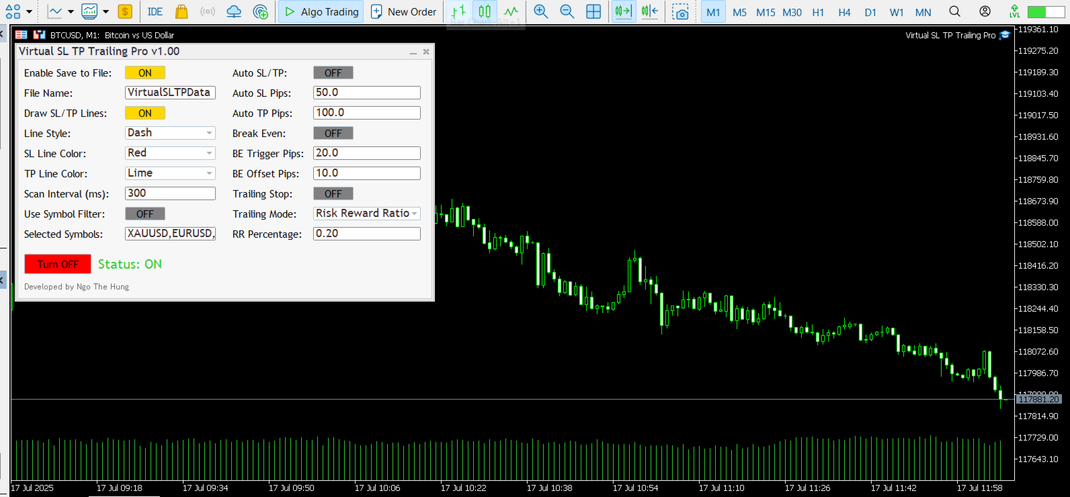Toggle chart auto scroll to latest bar

pyautogui.click(x=624, y=11)
